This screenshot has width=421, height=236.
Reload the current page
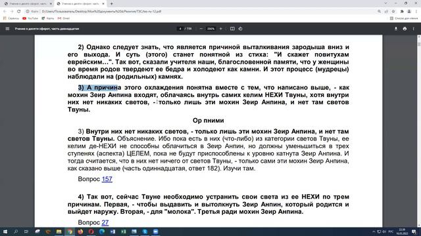[x=19, y=12]
